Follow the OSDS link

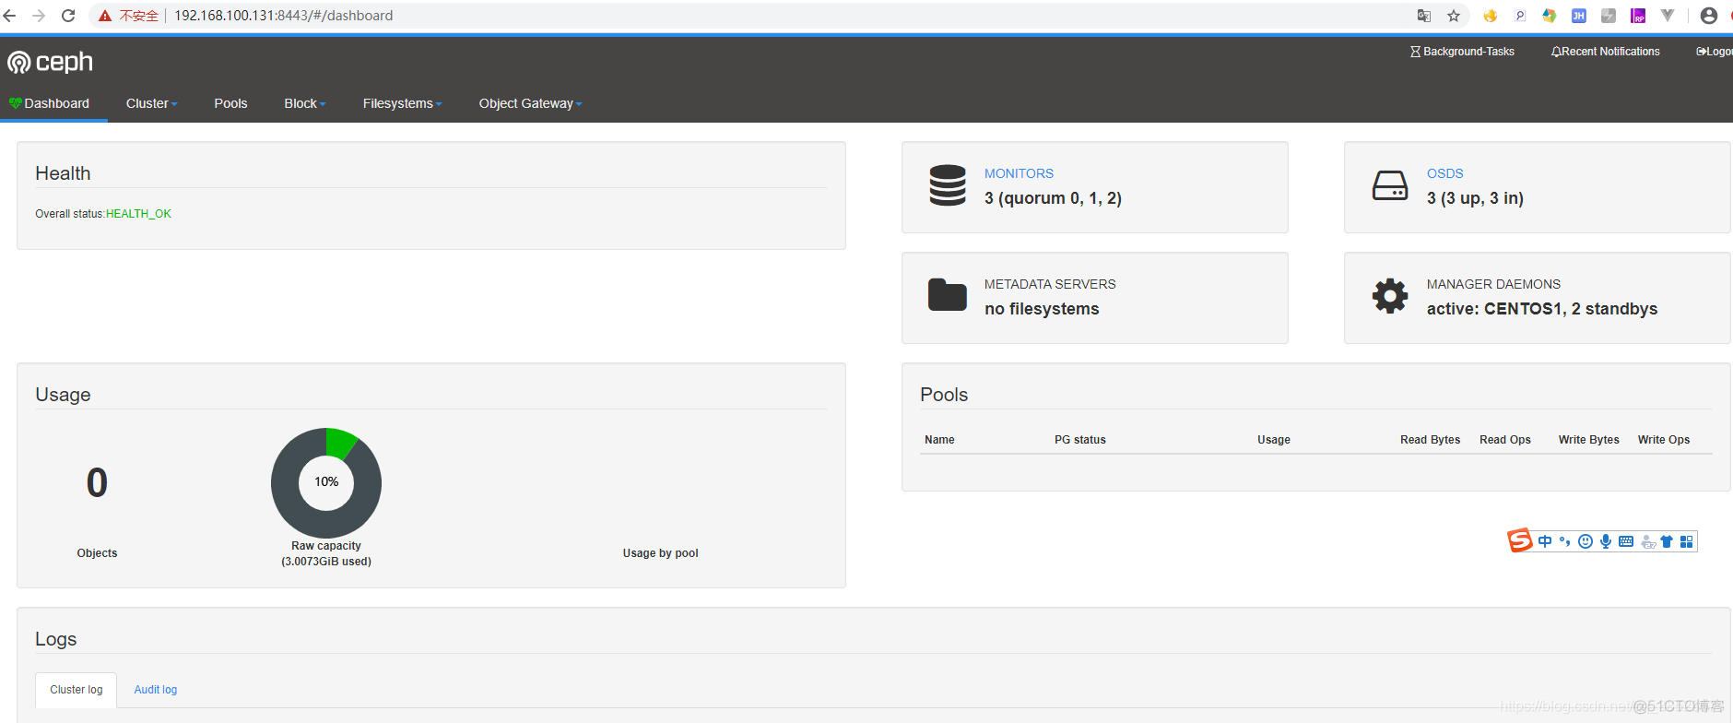point(1444,173)
